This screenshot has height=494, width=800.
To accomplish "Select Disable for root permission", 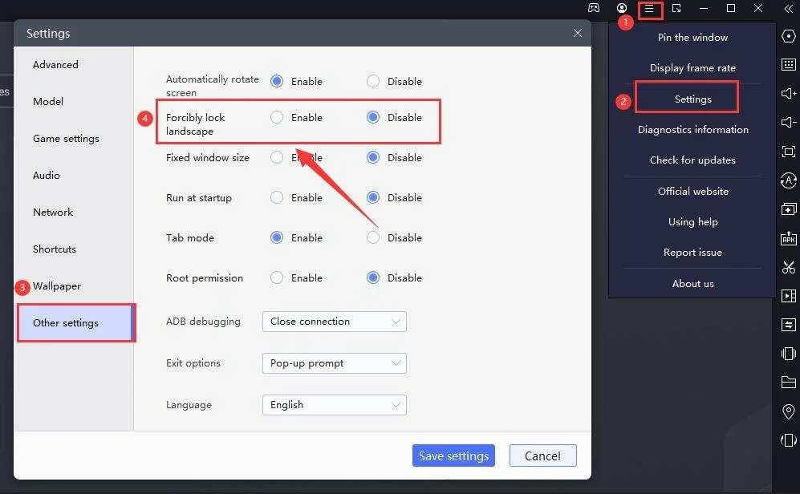I will tap(373, 277).
